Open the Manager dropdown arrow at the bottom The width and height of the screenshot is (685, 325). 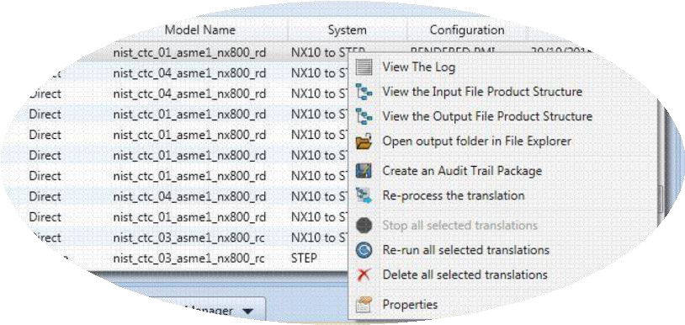pyautogui.click(x=247, y=312)
